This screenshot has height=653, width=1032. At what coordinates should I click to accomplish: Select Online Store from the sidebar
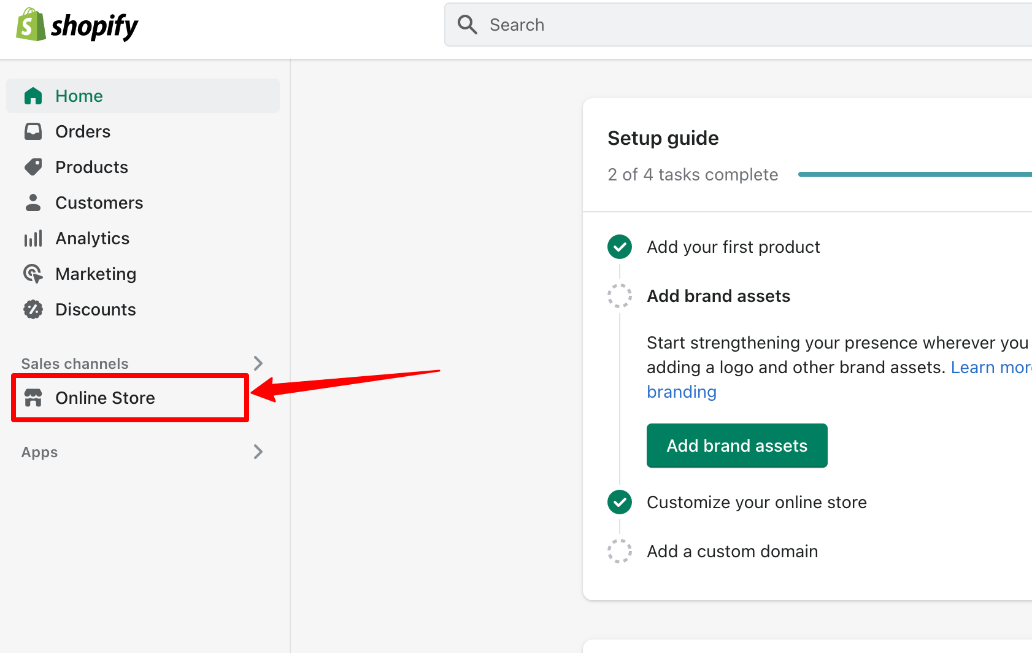(x=106, y=398)
